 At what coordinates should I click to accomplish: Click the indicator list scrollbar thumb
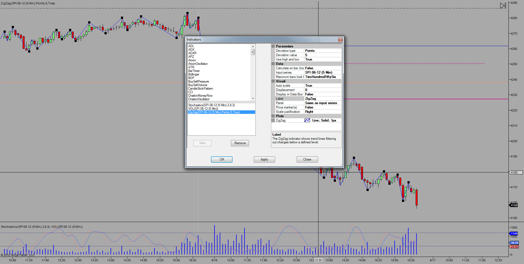[253, 52]
